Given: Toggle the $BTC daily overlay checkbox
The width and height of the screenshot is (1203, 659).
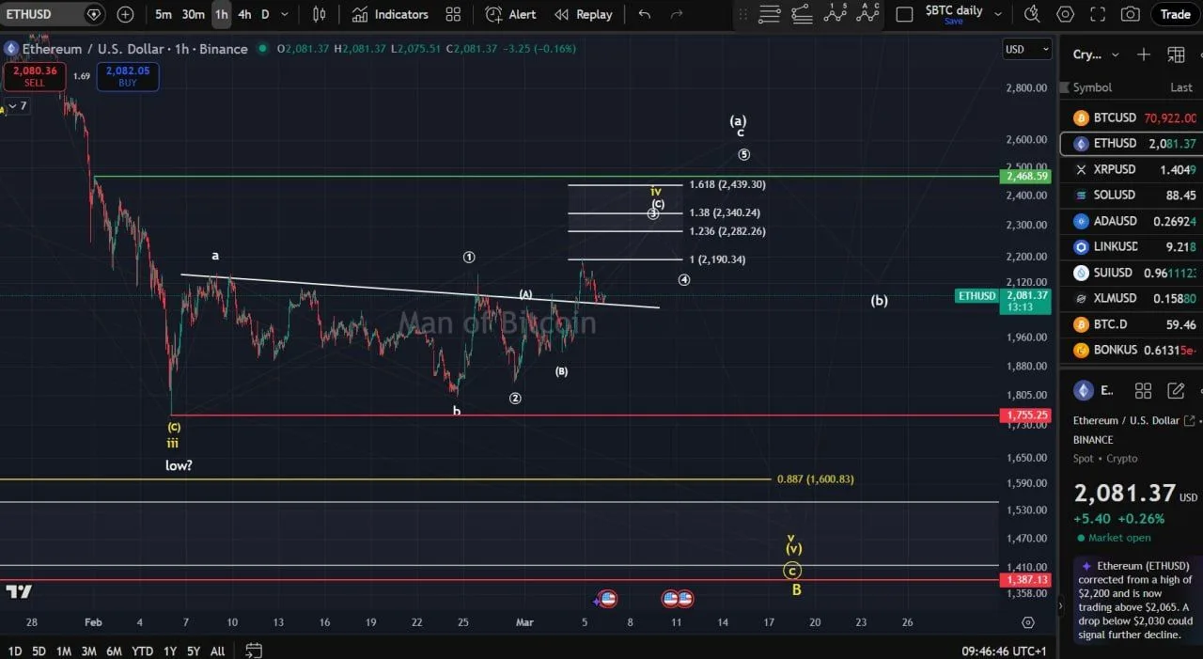Looking at the screenshot, I should point(905,13).
